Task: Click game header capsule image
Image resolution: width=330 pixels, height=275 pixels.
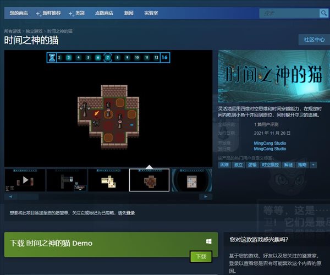Action: 274,76
